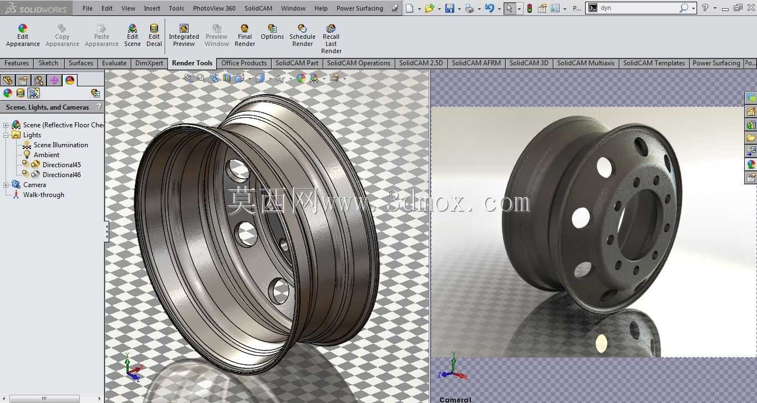Switch to the Surfaces tab
The width and height of the screenshot is (757, 403).
point(81,63)
